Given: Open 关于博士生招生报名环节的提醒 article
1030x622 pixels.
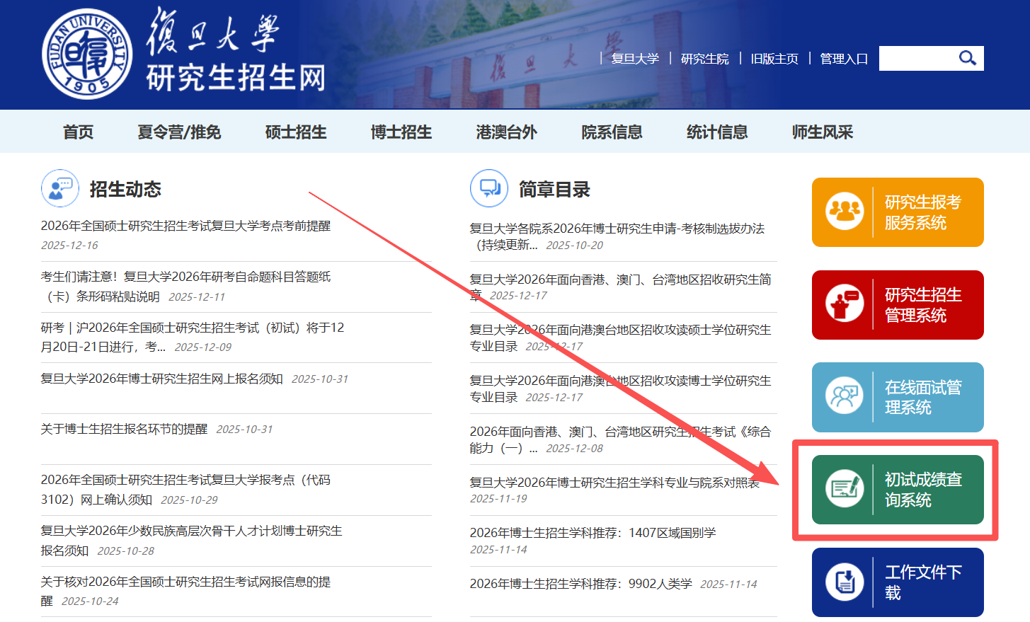Looking at the screenshot, I should click(x=124, y=429).
